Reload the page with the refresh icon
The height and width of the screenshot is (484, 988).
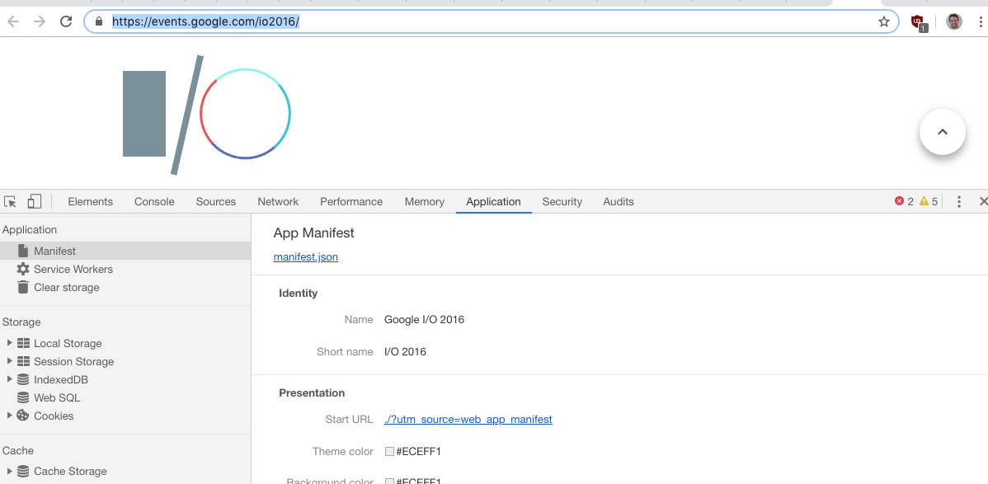point(65,21)
